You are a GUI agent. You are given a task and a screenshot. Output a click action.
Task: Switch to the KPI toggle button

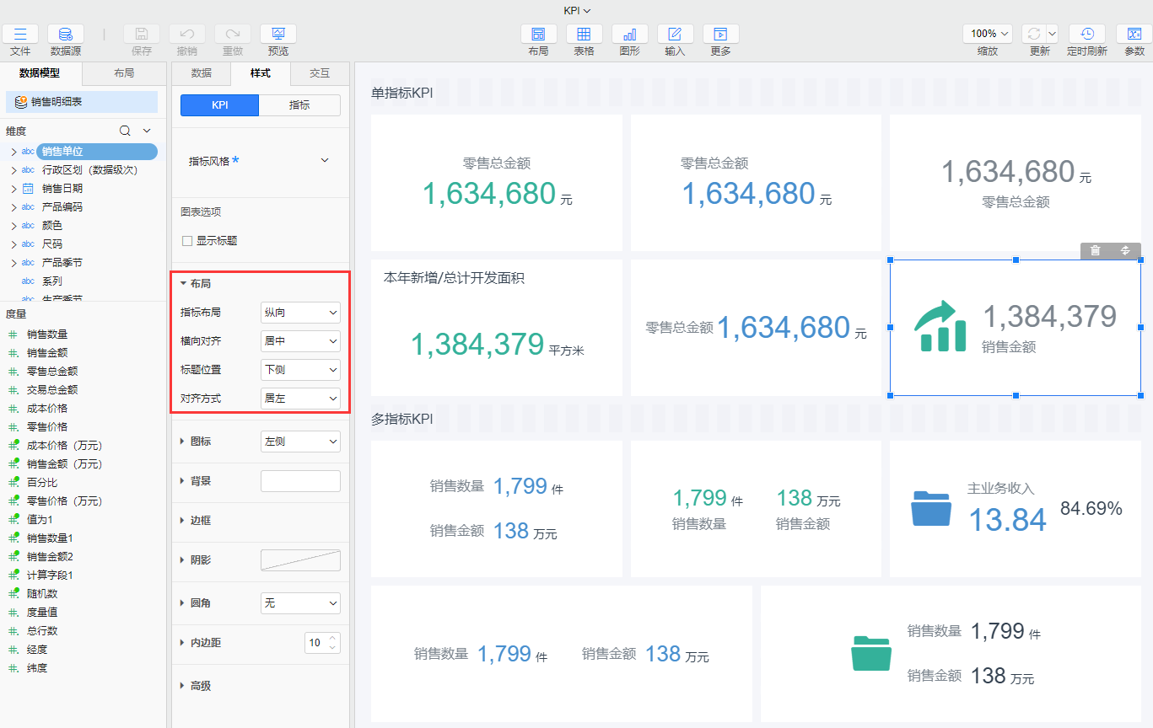click(x=219, y=104)
